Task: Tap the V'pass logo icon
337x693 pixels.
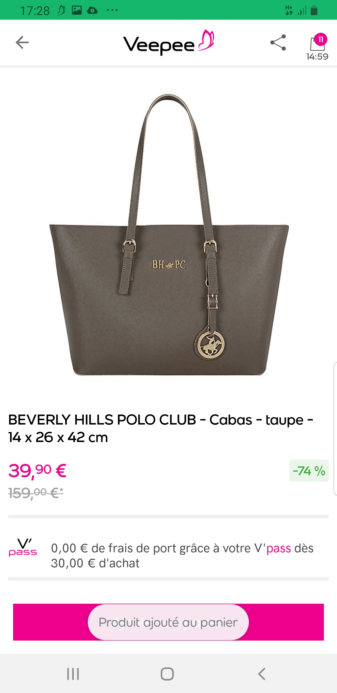Action: pos(23,548)
